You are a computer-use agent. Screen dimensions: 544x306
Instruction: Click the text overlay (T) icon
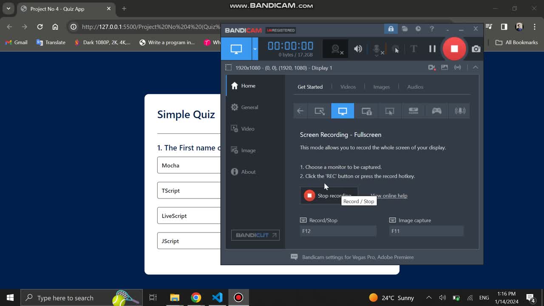[x=413, y=48]
